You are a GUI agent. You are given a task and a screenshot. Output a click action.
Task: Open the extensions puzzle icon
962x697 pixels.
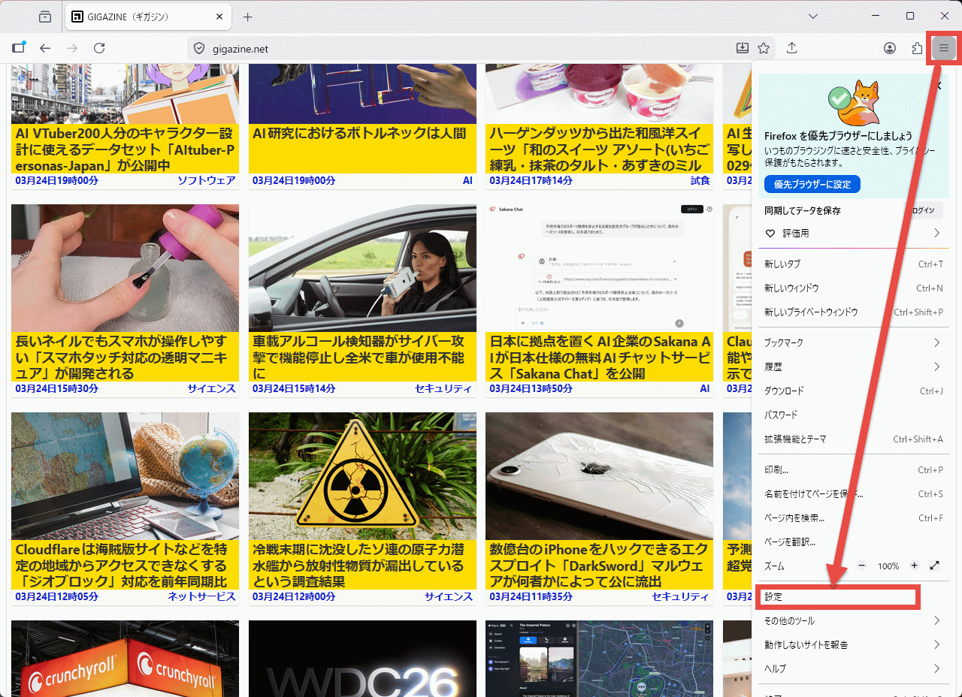(917, 48)
